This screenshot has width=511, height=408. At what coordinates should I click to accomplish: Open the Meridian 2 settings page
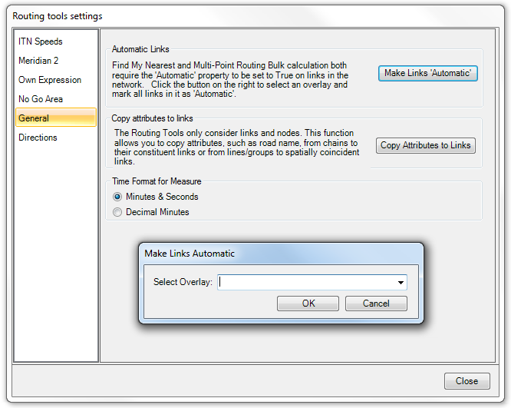pyautogui.click(x=39, y=61)
